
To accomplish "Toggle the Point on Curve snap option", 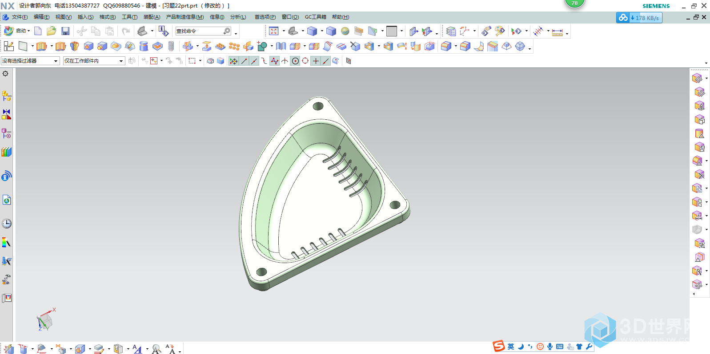I will (326, 61).
